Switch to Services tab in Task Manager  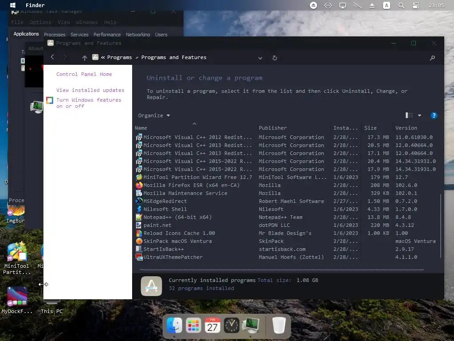pos(79,35)
